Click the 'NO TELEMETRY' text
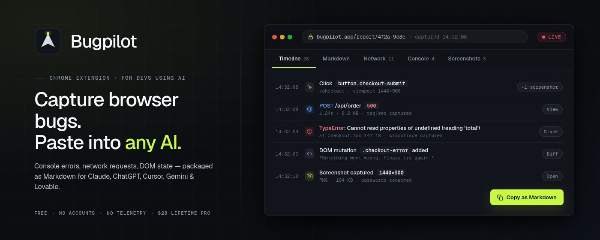600x240 pixels. [x=126, y=213]
